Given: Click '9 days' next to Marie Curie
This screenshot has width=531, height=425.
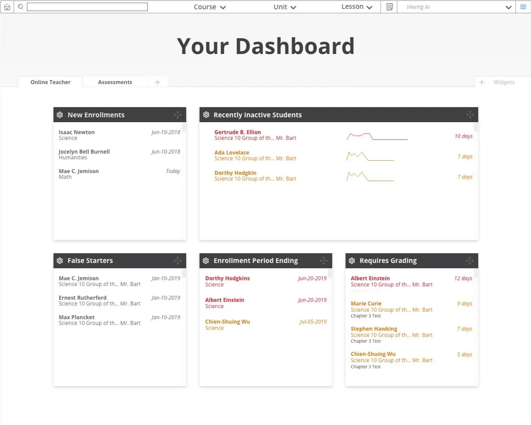Looking at the screenshot, I should (x=465, y=304).
